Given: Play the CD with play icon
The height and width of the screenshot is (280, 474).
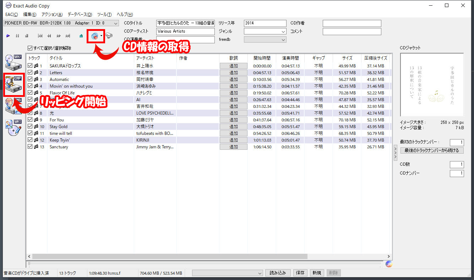Looking at the screenshot, I should pos(8,35).
